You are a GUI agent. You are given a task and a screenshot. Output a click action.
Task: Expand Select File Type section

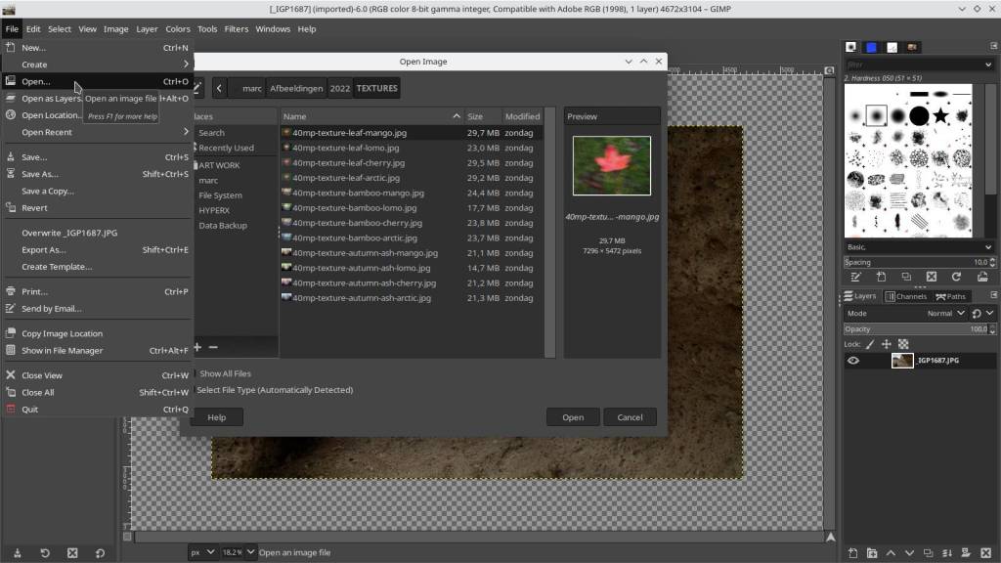pyautogui.click(x=275, y=390)
